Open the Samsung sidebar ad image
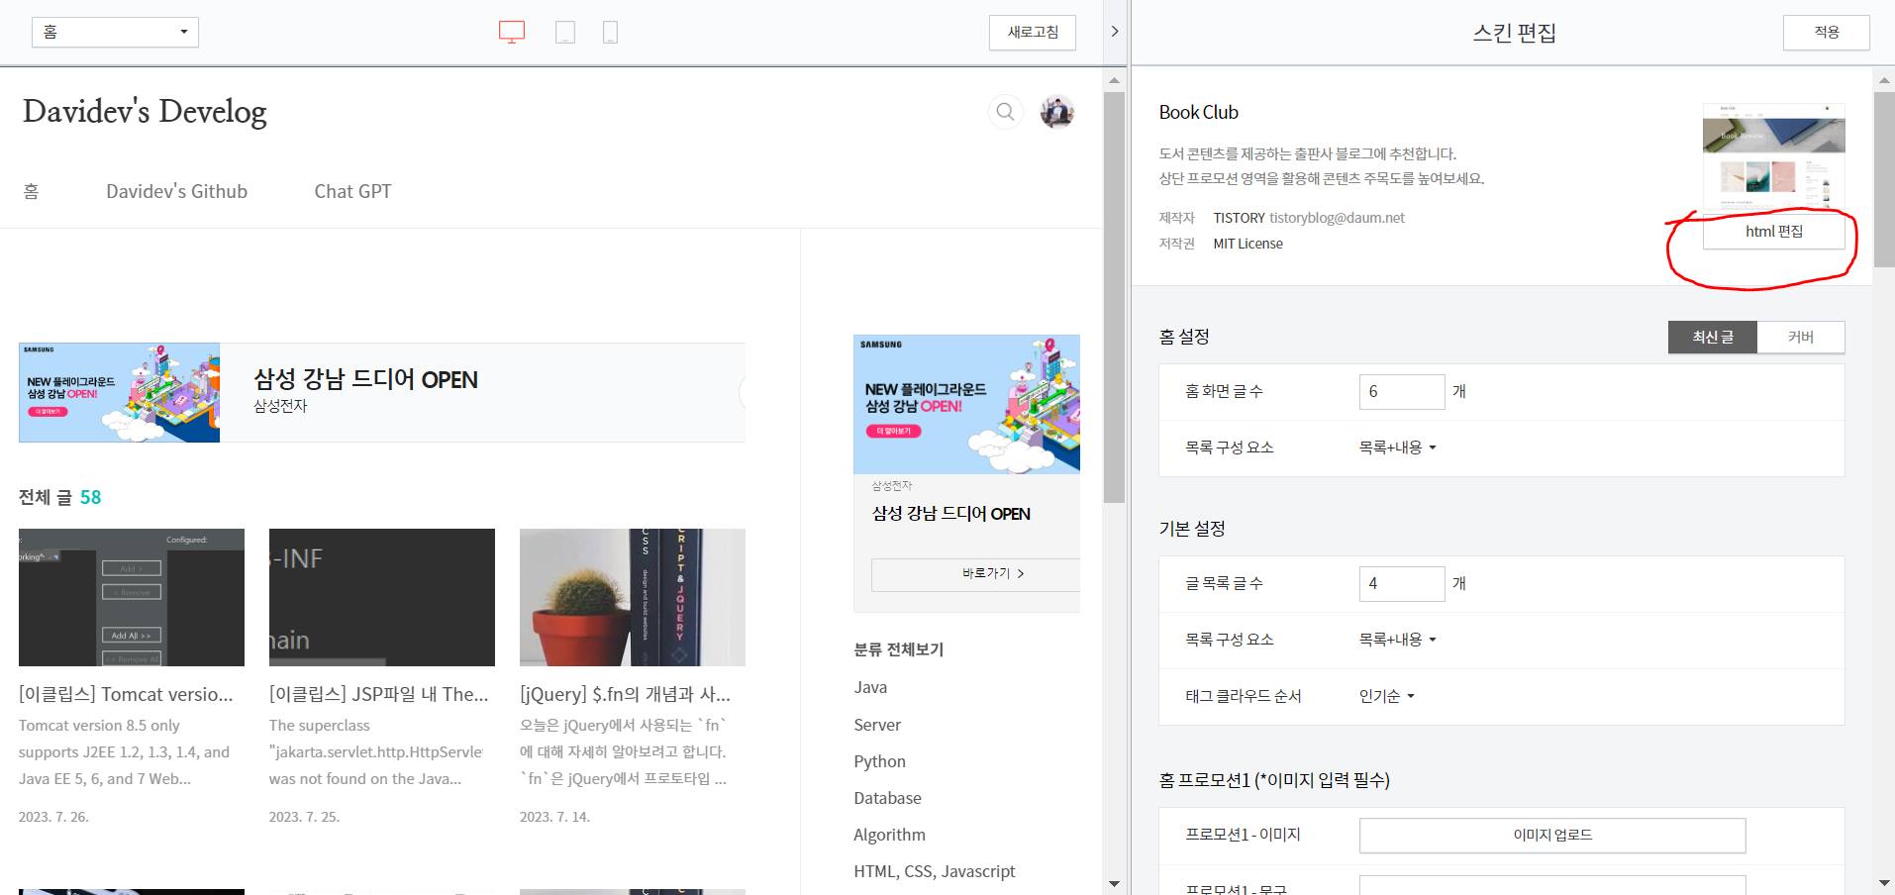This screenshot has height=895, width=1895. pos(966,404)
